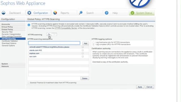181x102 pixels.
Task: Switch HTTPS scanning to Off
Action: [x=54, y=34]
